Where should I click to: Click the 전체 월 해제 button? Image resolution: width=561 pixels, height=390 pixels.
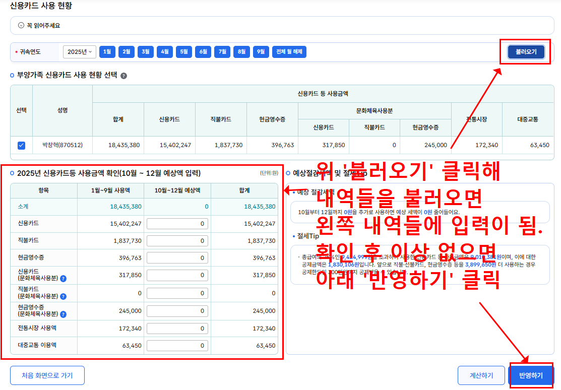click(289, 51)
